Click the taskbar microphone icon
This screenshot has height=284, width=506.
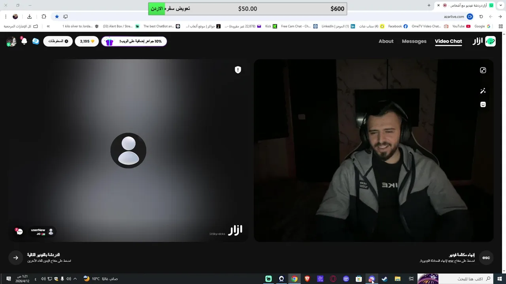(x=62, y=279)
